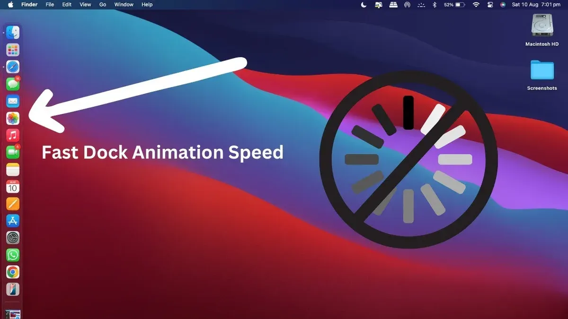
Task: Open Control Center from menu bar
Action: pos(489,4)
